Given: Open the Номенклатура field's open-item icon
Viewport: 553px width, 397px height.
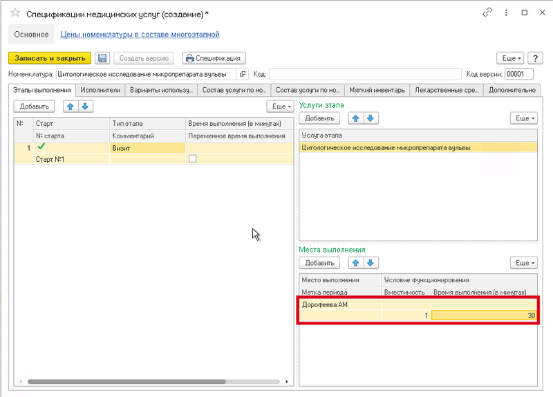Looking at the screenshot, I should (243, 74).
